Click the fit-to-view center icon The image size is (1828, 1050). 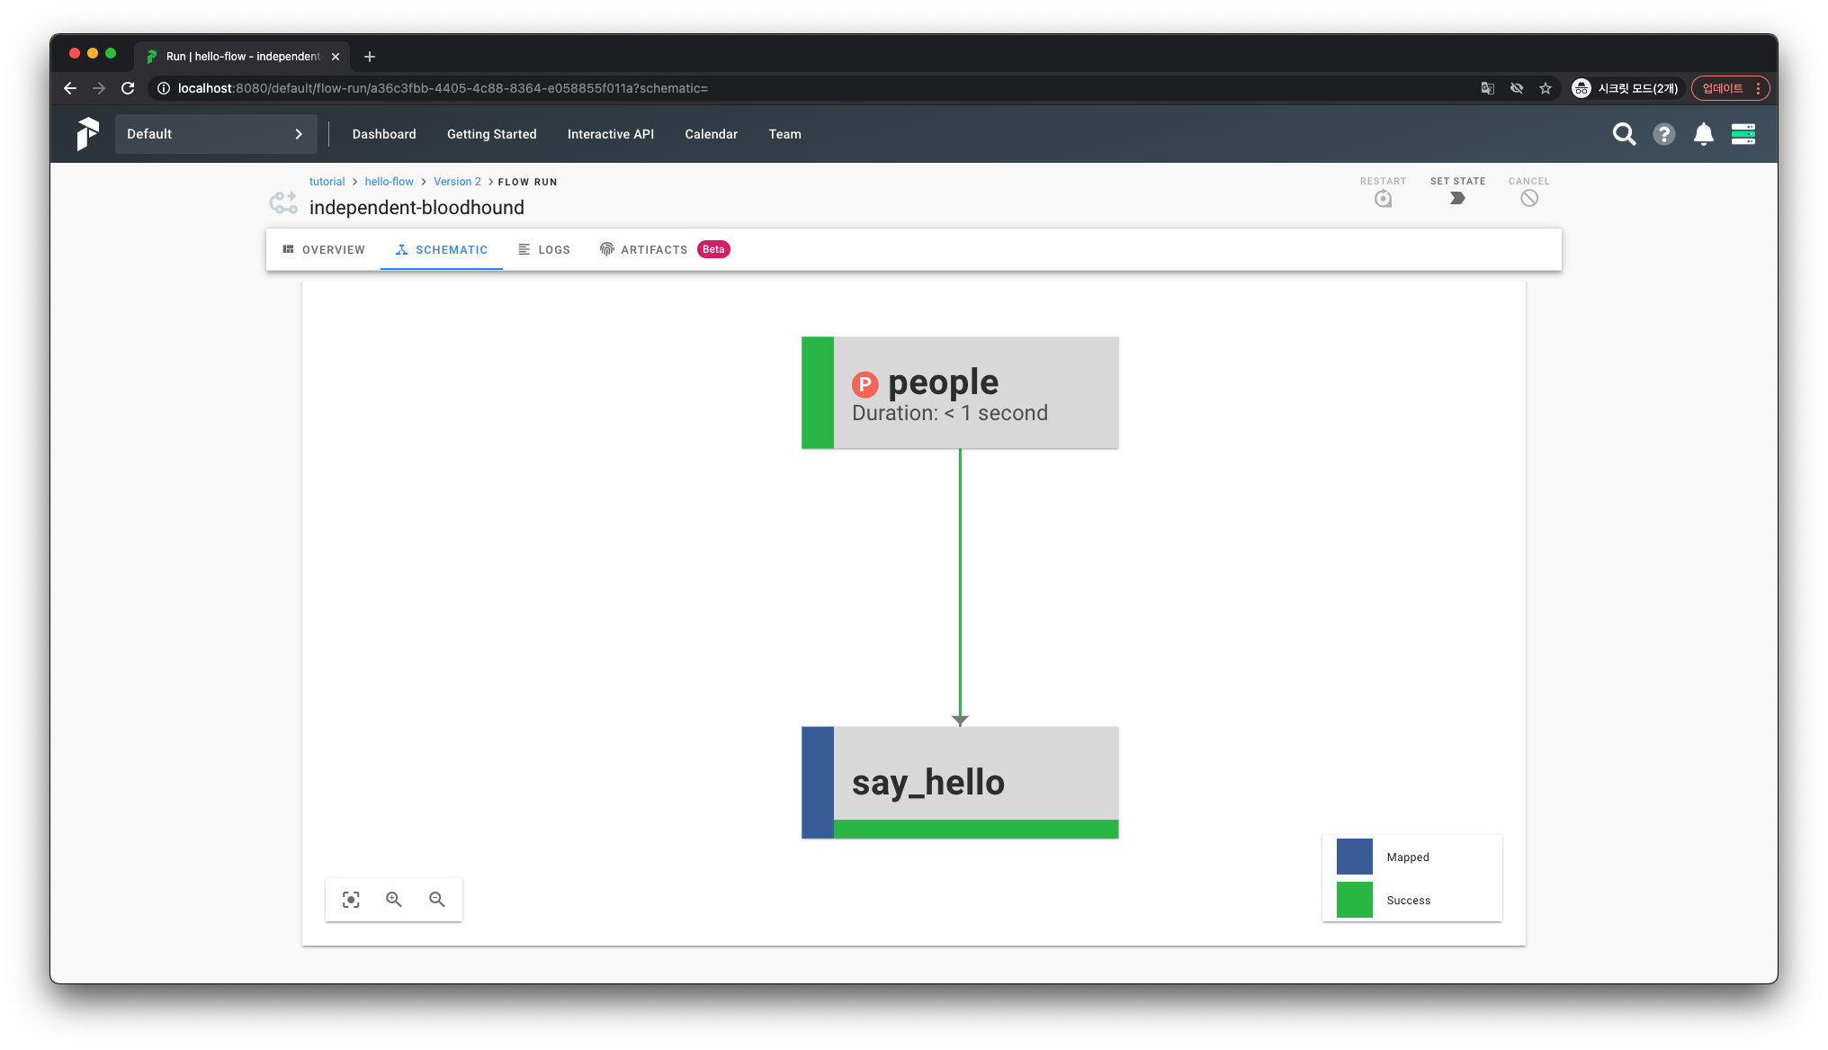pyautogui.click(x=351, y=900)
